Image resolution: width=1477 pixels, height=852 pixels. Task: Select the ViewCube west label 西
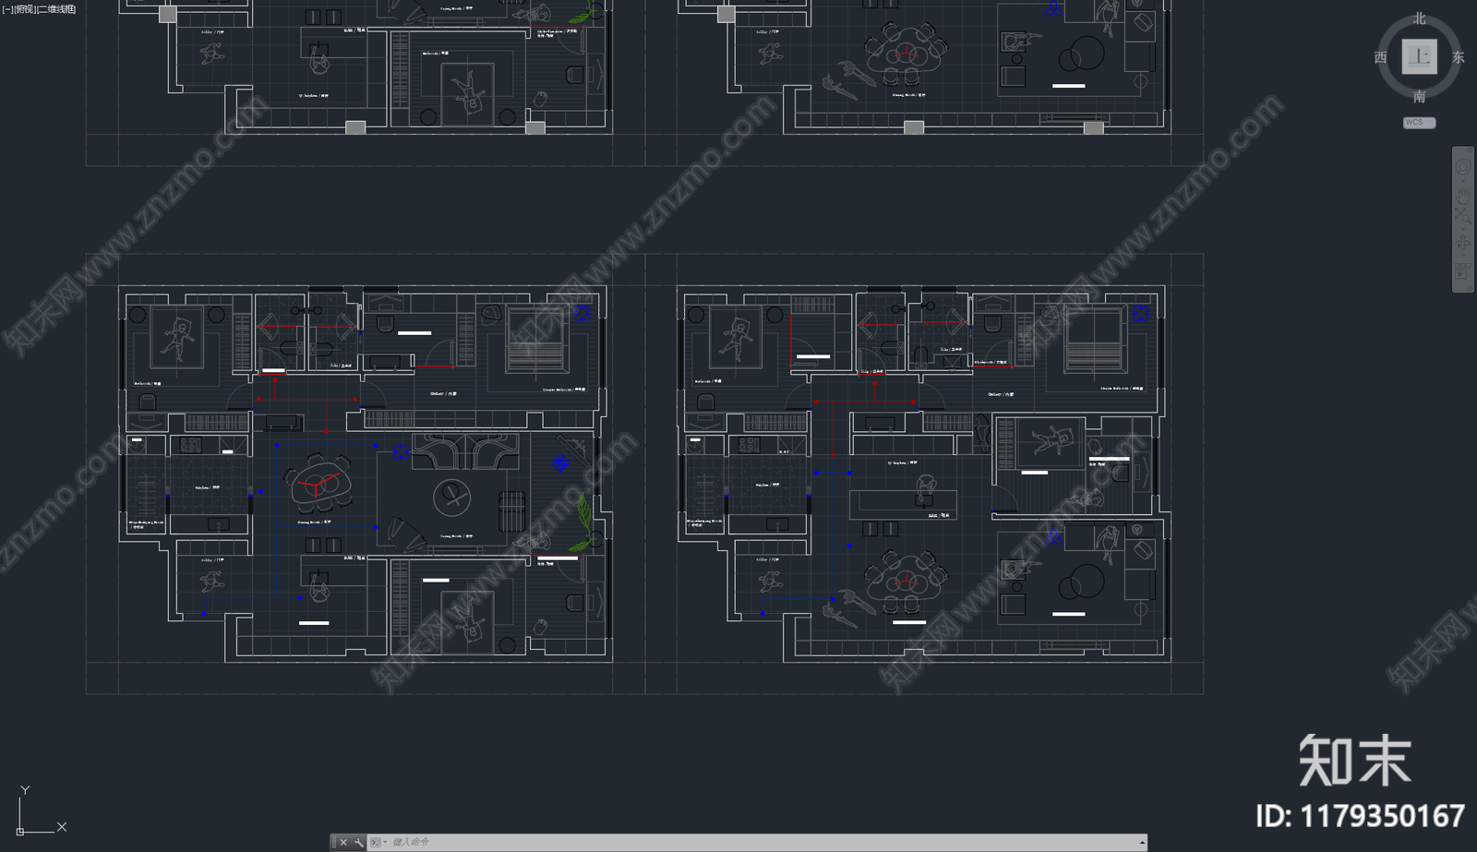click(1380, 57)
